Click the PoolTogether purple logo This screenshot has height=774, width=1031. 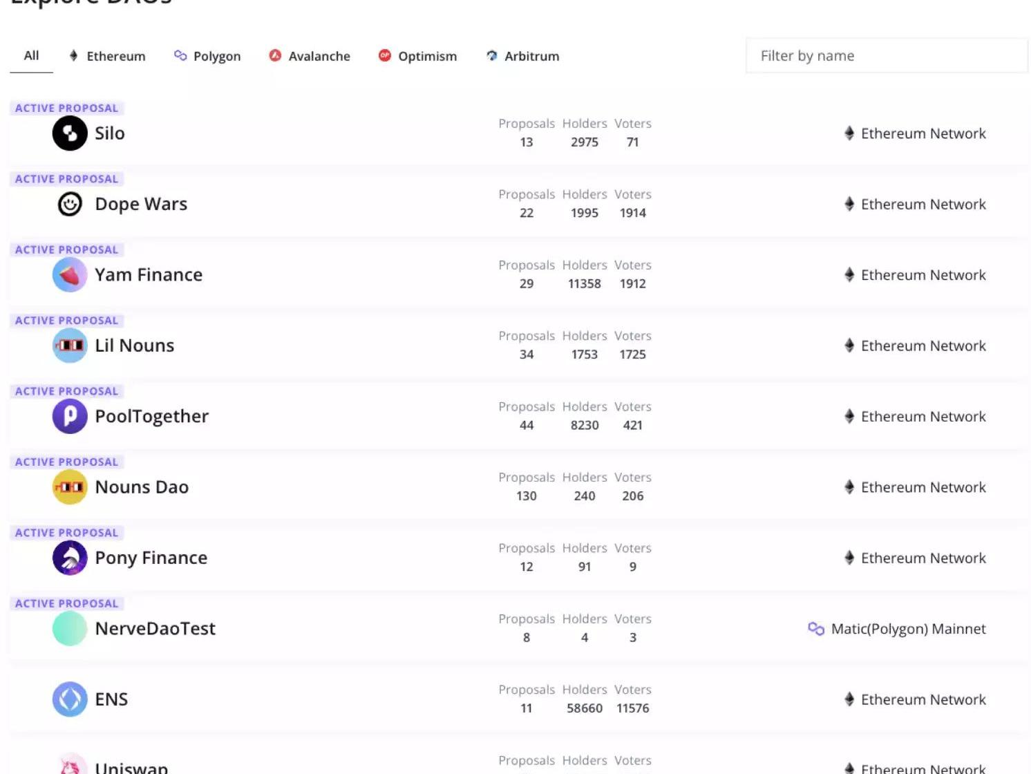point(70,416)
